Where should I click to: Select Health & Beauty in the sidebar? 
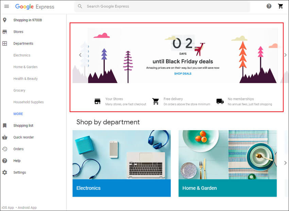coord(26,78)
